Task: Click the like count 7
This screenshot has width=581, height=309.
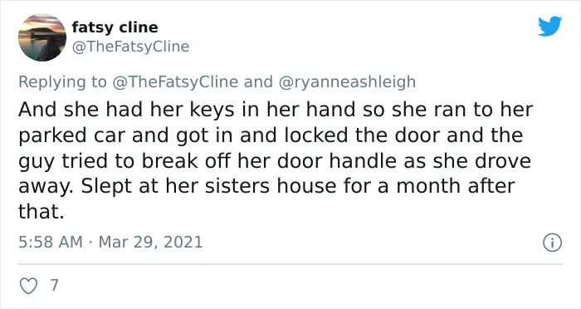Action: click(55, 285)
